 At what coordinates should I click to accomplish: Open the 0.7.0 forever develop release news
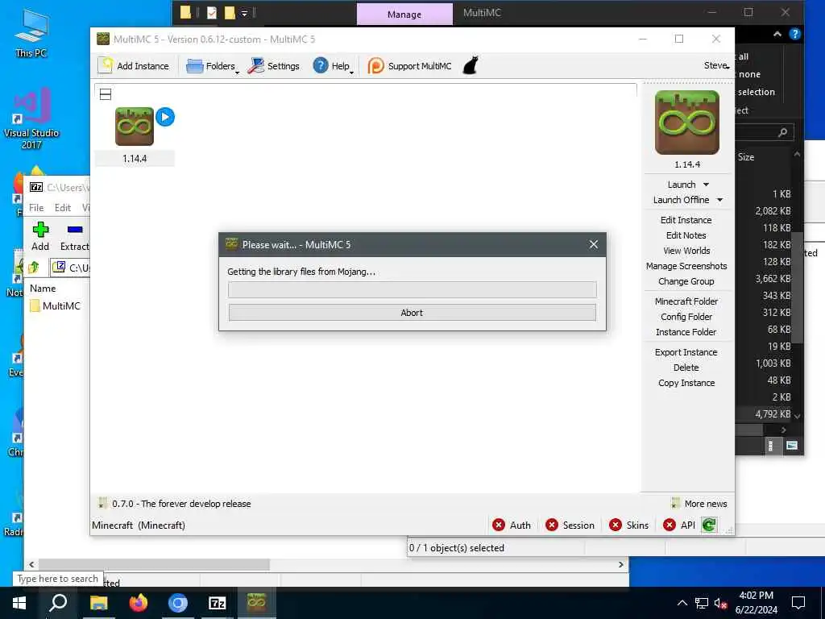(x=175, y=504)
